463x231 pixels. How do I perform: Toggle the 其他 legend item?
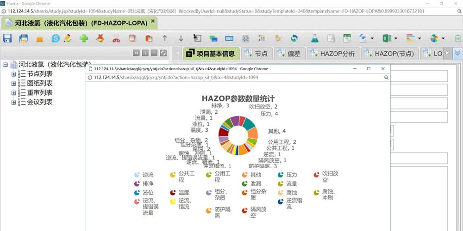coord(251,175)
